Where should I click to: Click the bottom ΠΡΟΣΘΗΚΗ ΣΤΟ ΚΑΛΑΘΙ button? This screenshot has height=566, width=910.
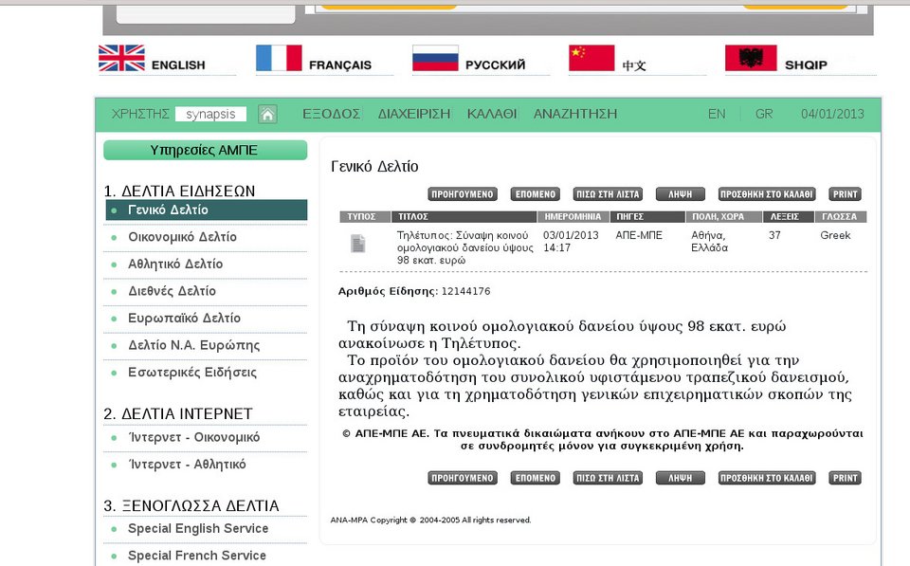[x=766, y=479]
